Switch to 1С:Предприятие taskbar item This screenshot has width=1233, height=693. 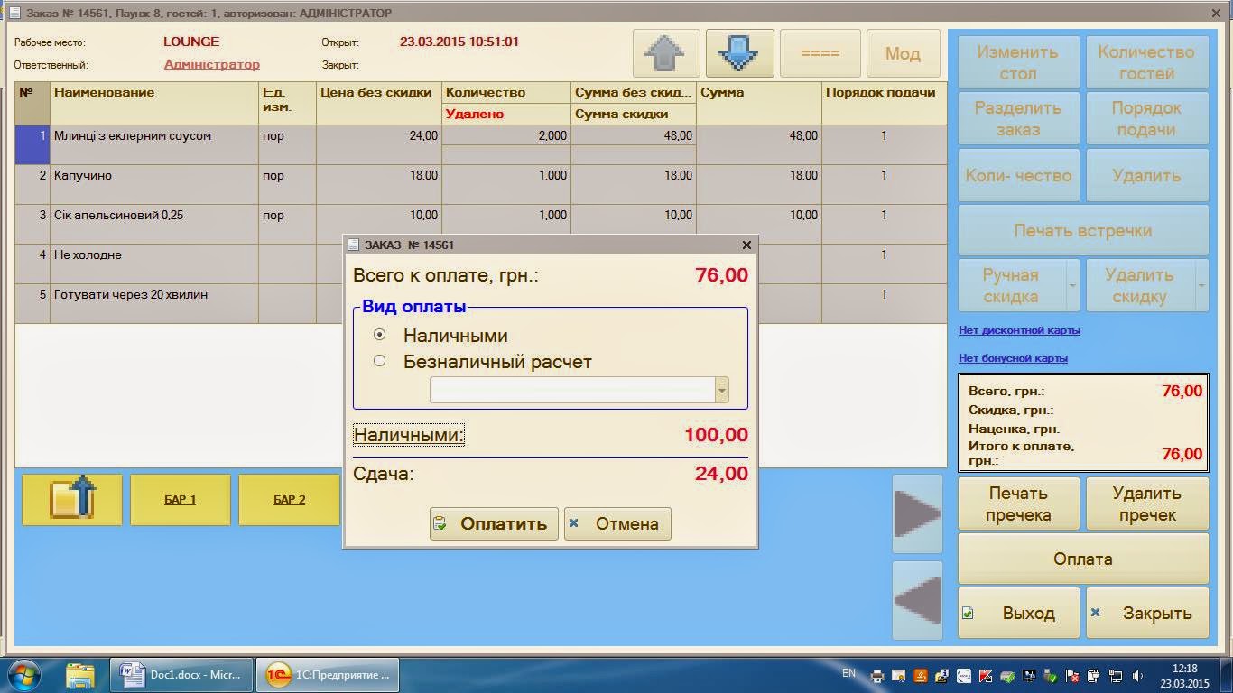click(328, 675)
